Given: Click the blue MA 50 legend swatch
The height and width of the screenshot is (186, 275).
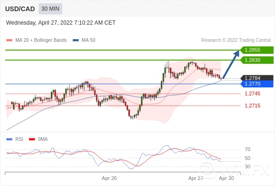Looking at the screenshot, I should click(x=76, y=40).
